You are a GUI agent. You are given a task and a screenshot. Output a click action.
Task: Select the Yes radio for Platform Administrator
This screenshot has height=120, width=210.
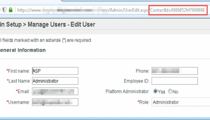pos(155,91)
